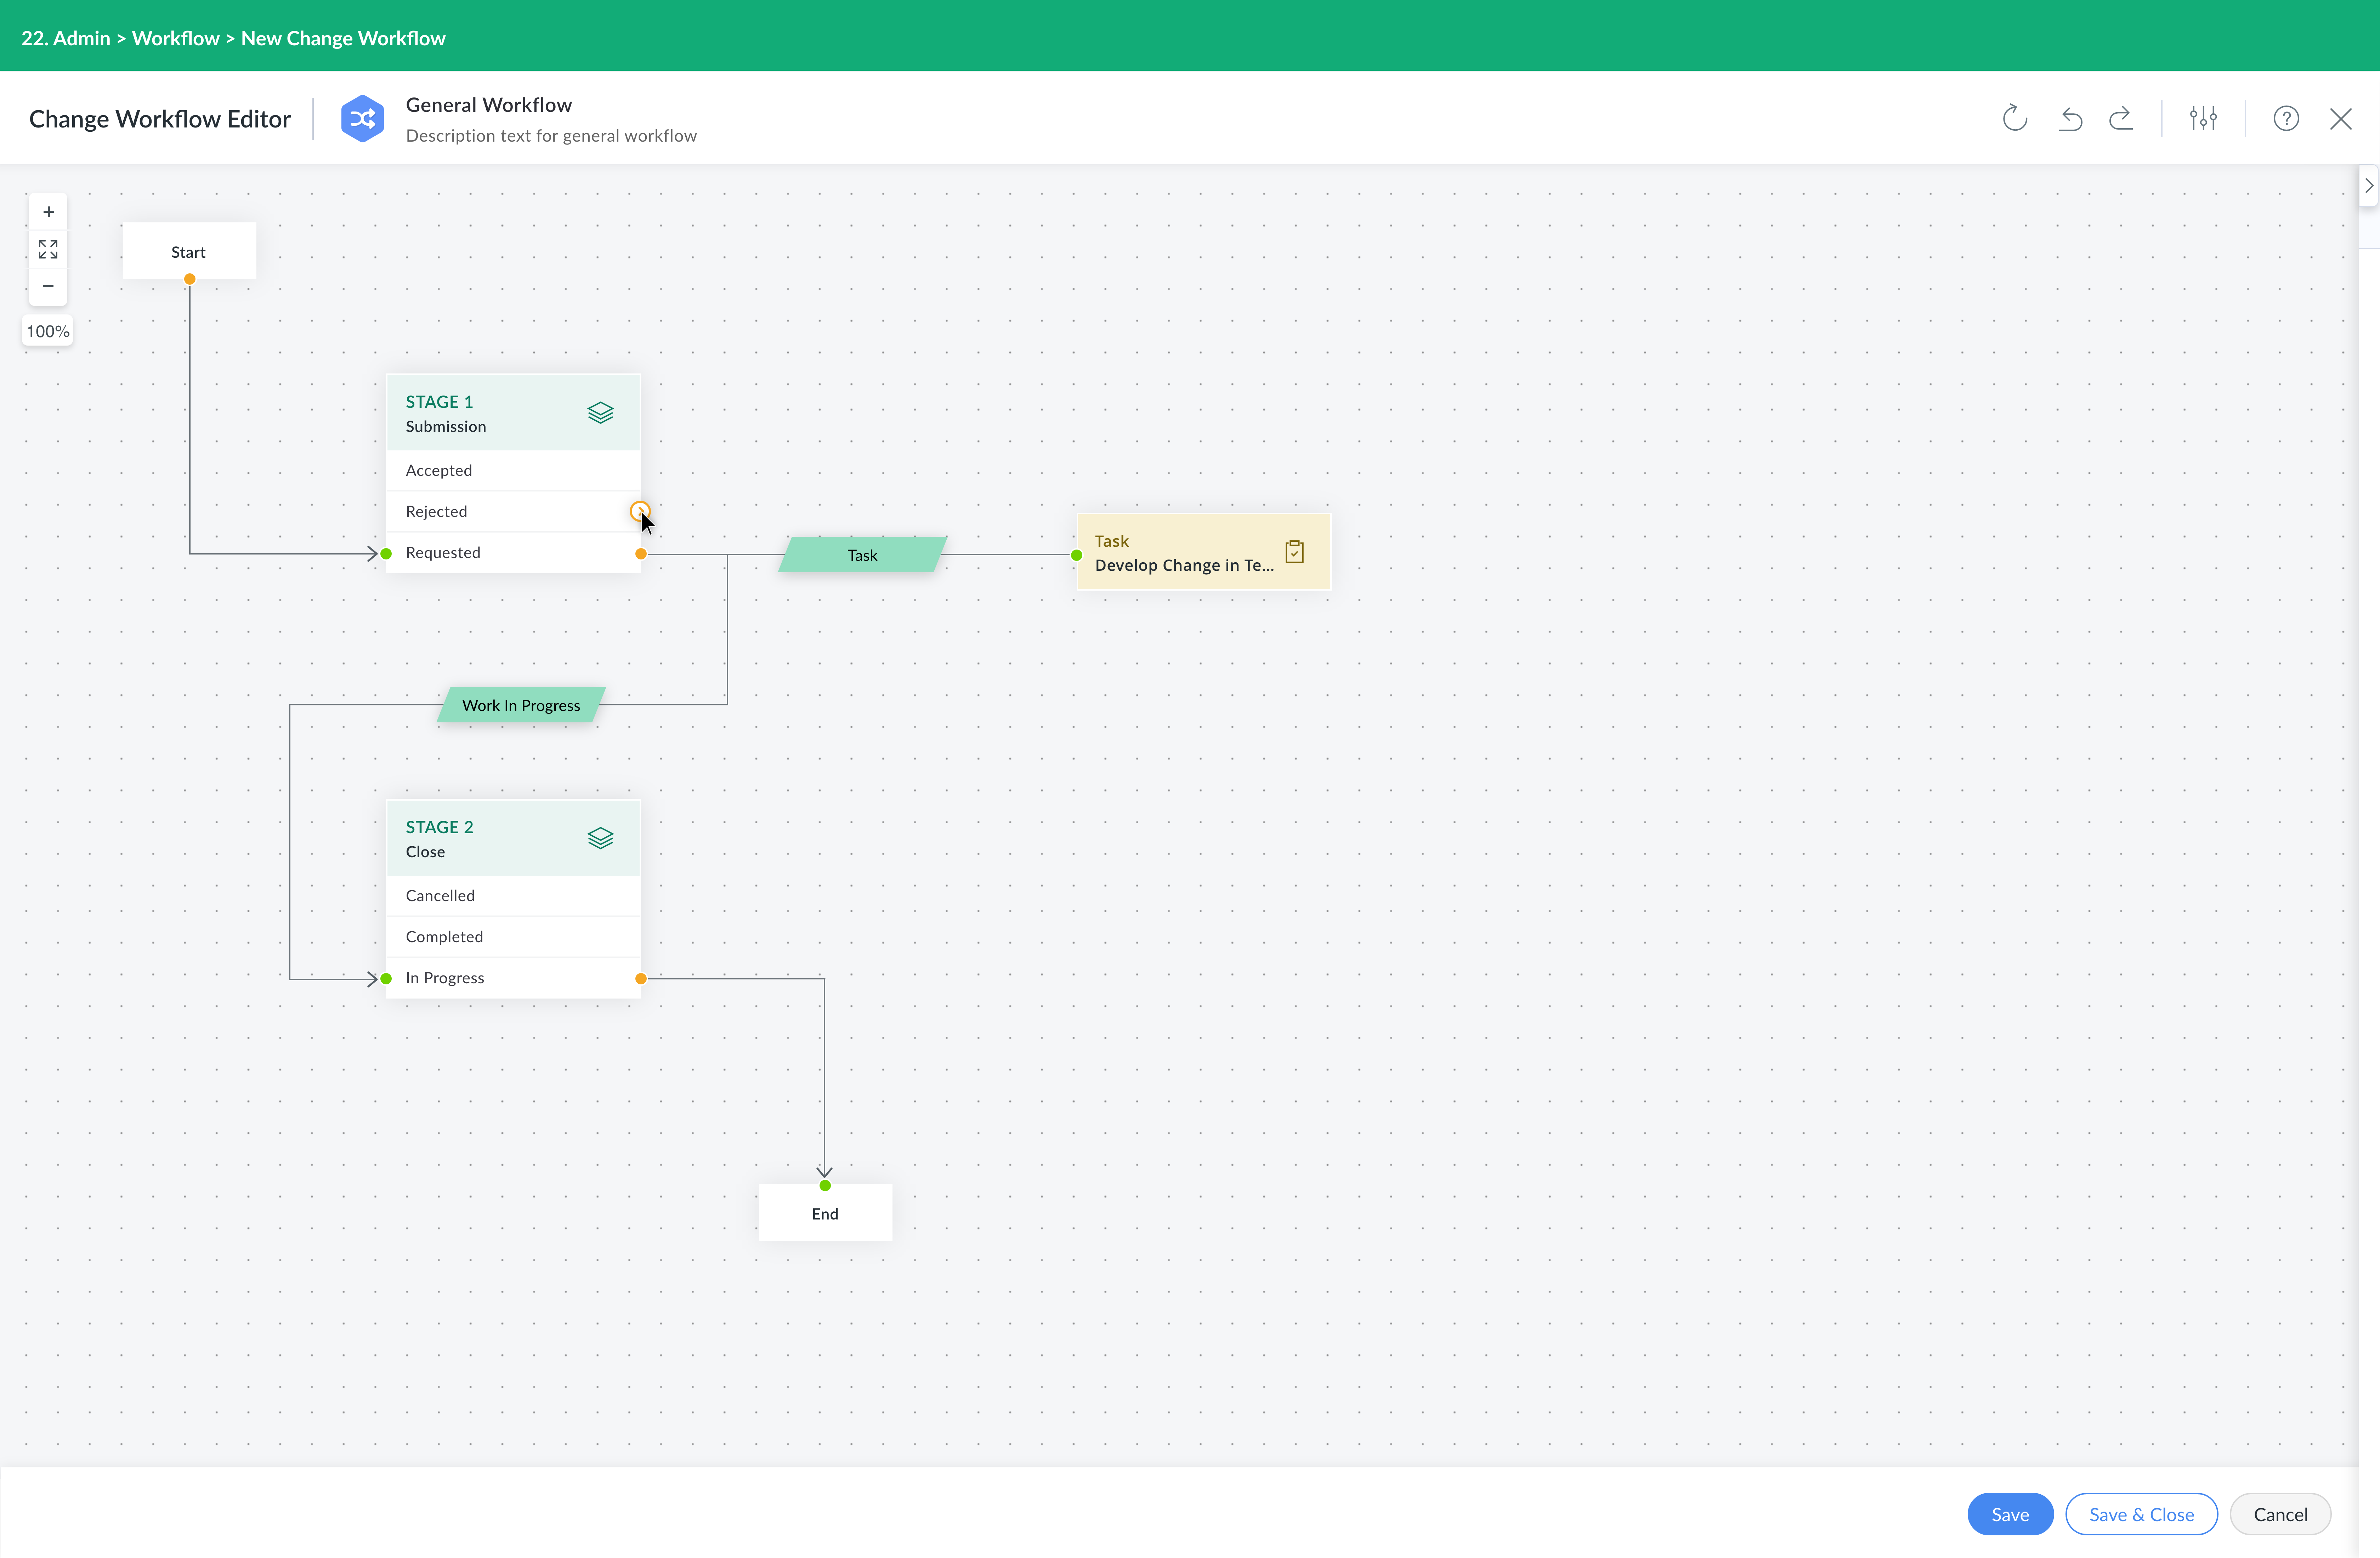
Task: Click the Stage 2 Close header
Action: pyautogui.click(x=513, y=838)
